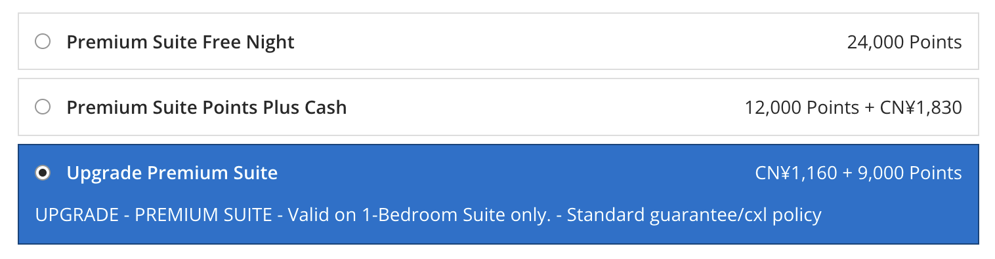Click the plus sign in CN¥1,160 + 9,000 Points
The image size is (995, 259).
(847, 174)
